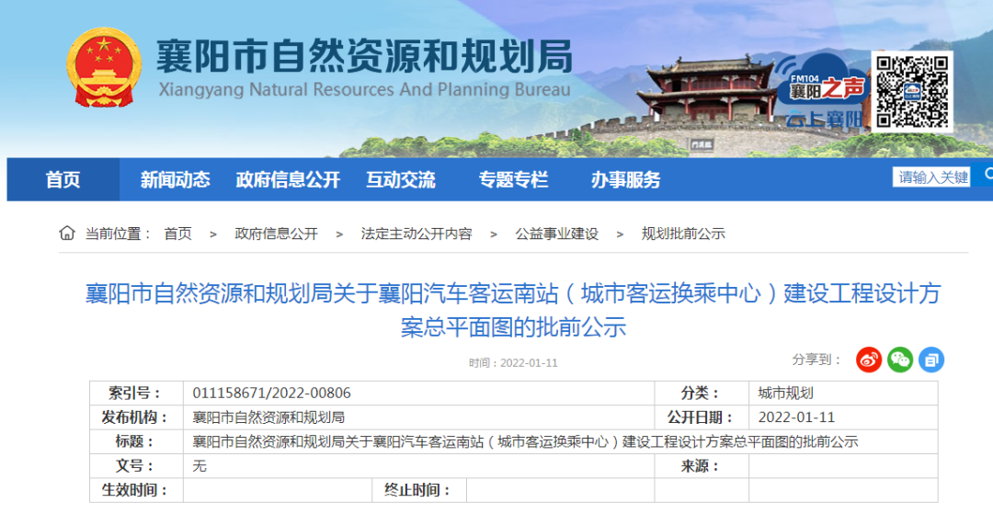Click the 公开日期 value 2022-01-11
Image resolution: width=993 pixels, height=514 pixels.
[796, 417]
